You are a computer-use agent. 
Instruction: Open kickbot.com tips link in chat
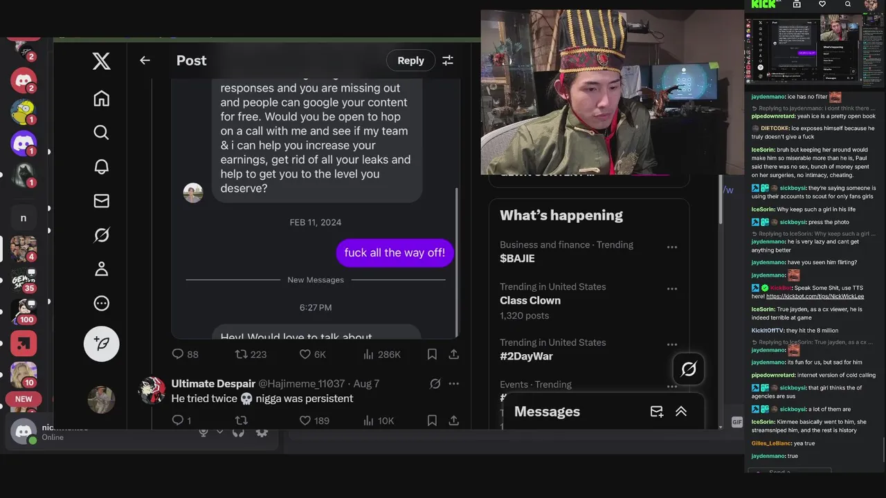[815, 296]
